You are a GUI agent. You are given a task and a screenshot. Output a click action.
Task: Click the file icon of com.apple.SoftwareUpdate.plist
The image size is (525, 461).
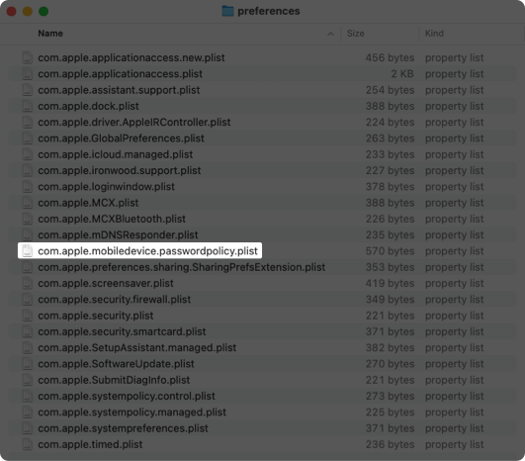coord(28,364)
